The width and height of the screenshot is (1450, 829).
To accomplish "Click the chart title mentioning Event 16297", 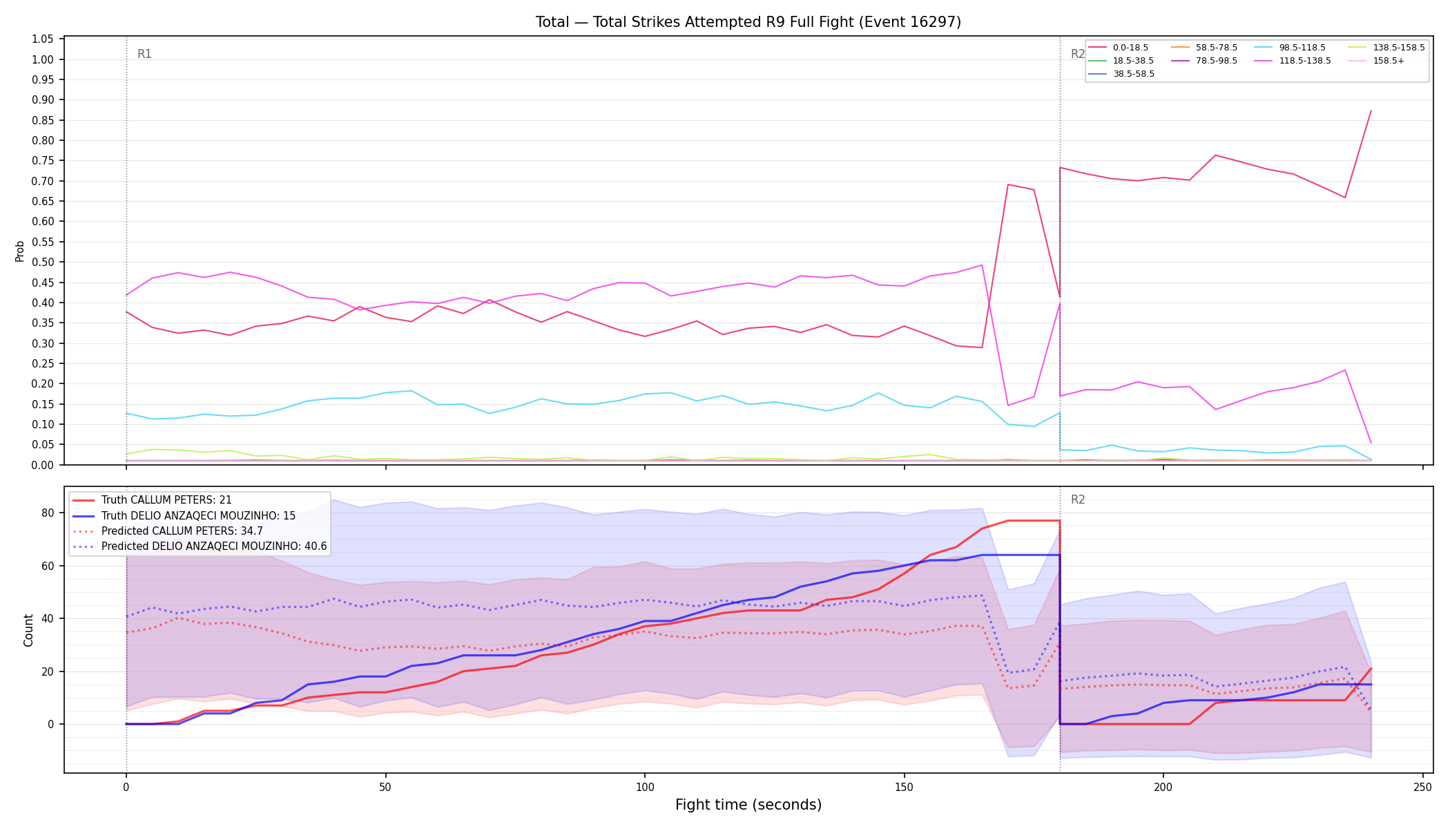I will click(x=748, y=22).
